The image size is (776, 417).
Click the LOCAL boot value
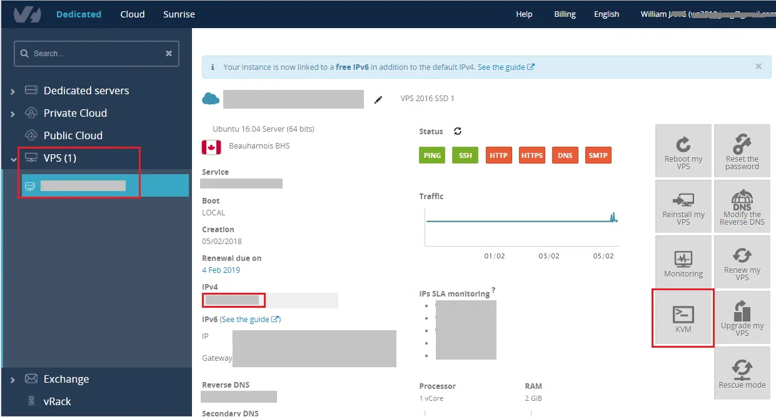213,212
